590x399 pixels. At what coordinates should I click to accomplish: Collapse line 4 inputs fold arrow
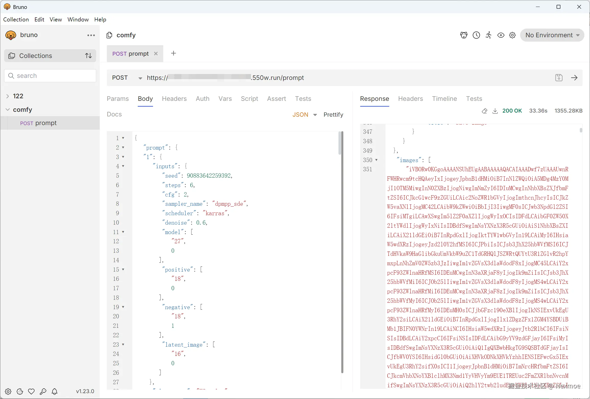(123, 166)
